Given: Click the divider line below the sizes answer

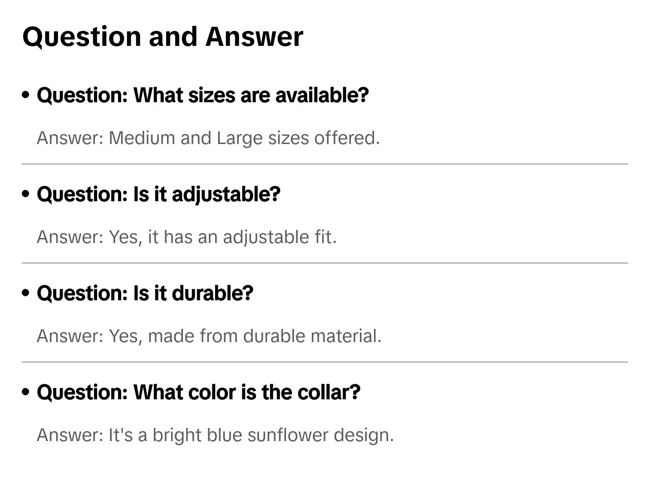Looking at the screenshot, I should click(325, 164).
